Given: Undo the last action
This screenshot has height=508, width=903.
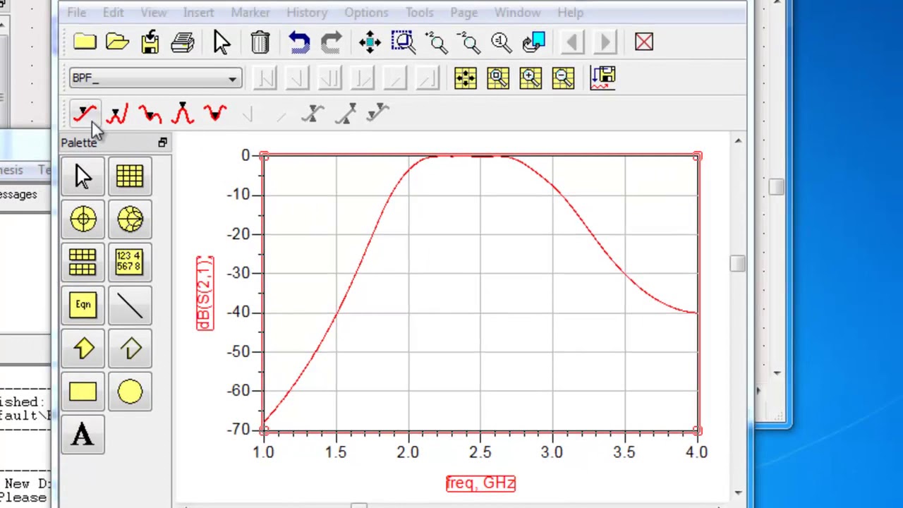Looking at the screenshot, I should 299,42.
